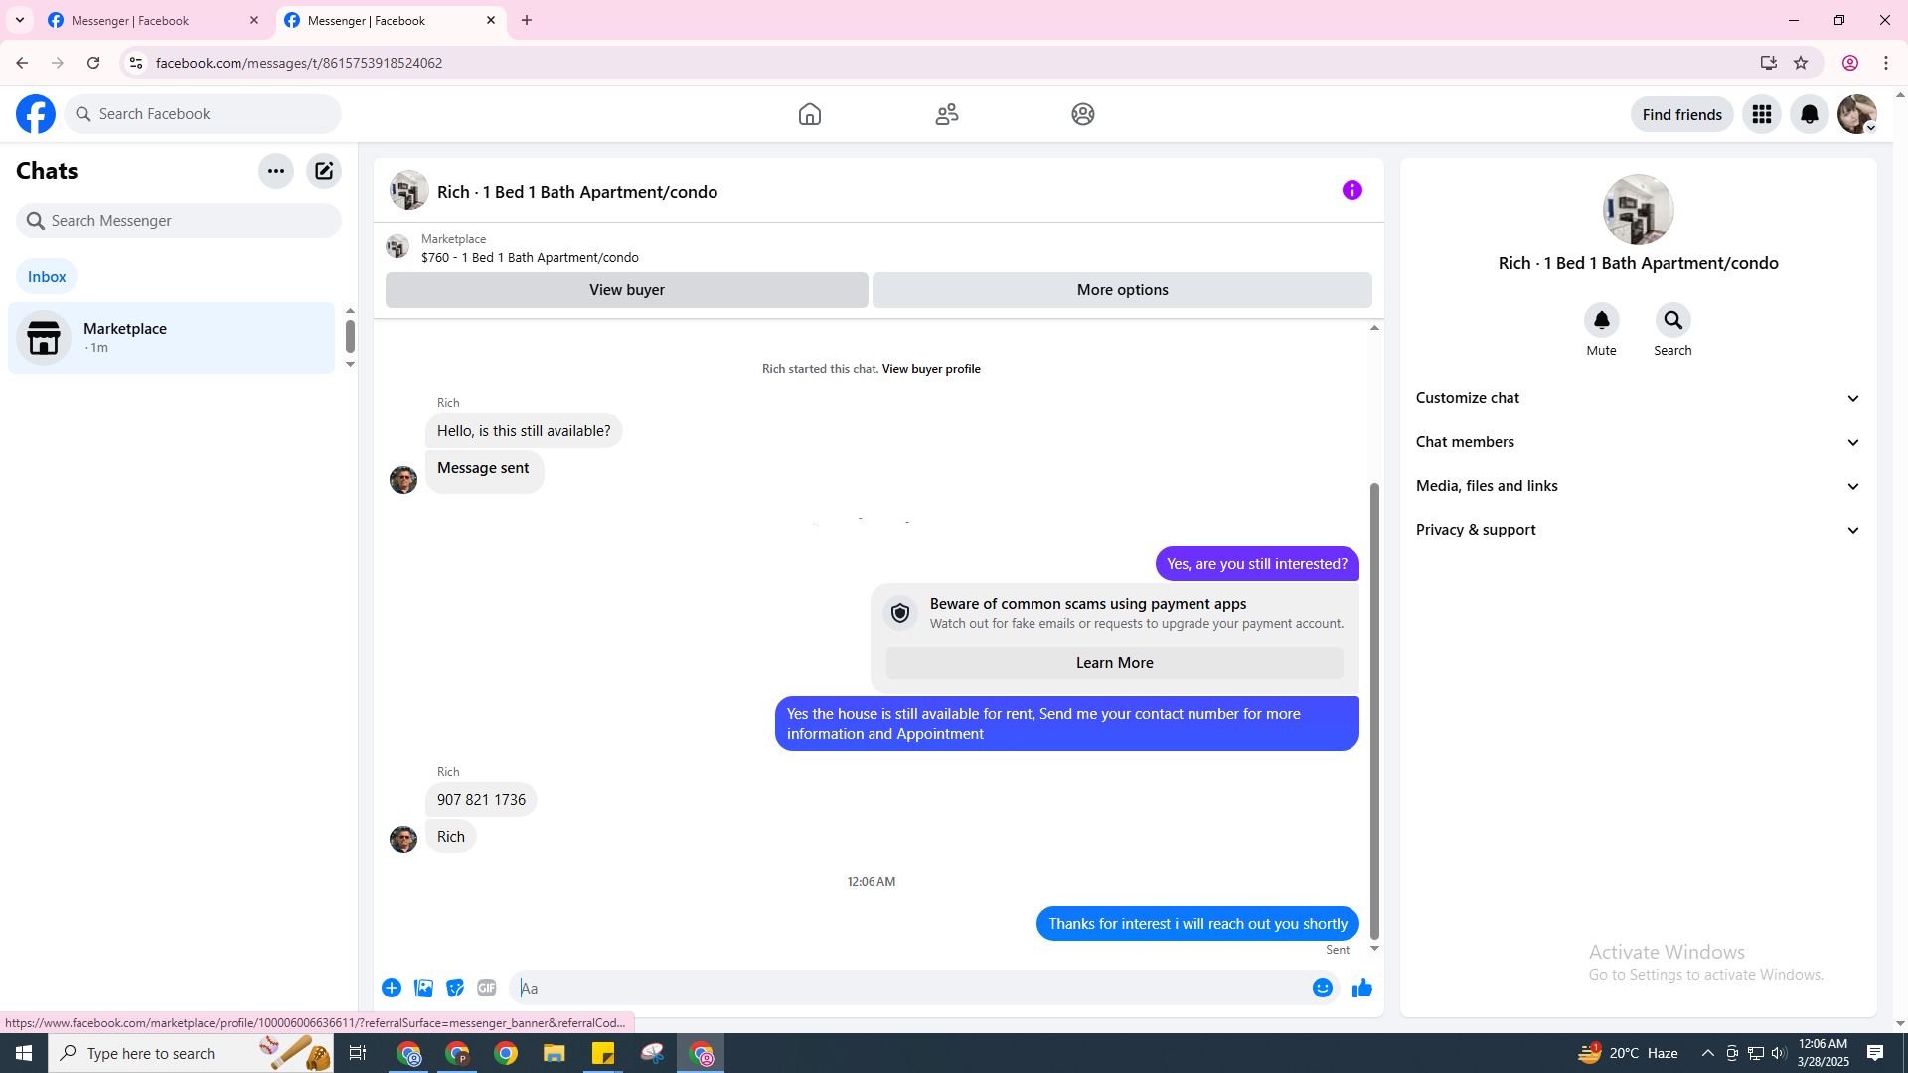Search in conversation magnifier icon
Image resolution: width=1908 pixels, height=1073 pixels.
(x=1673, y=320)
